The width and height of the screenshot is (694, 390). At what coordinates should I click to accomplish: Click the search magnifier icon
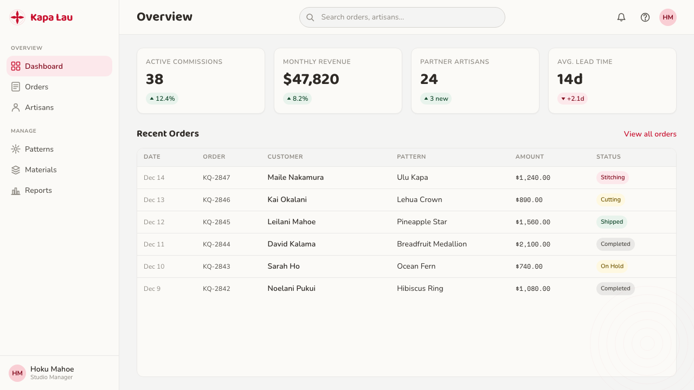tap(310, 17)
